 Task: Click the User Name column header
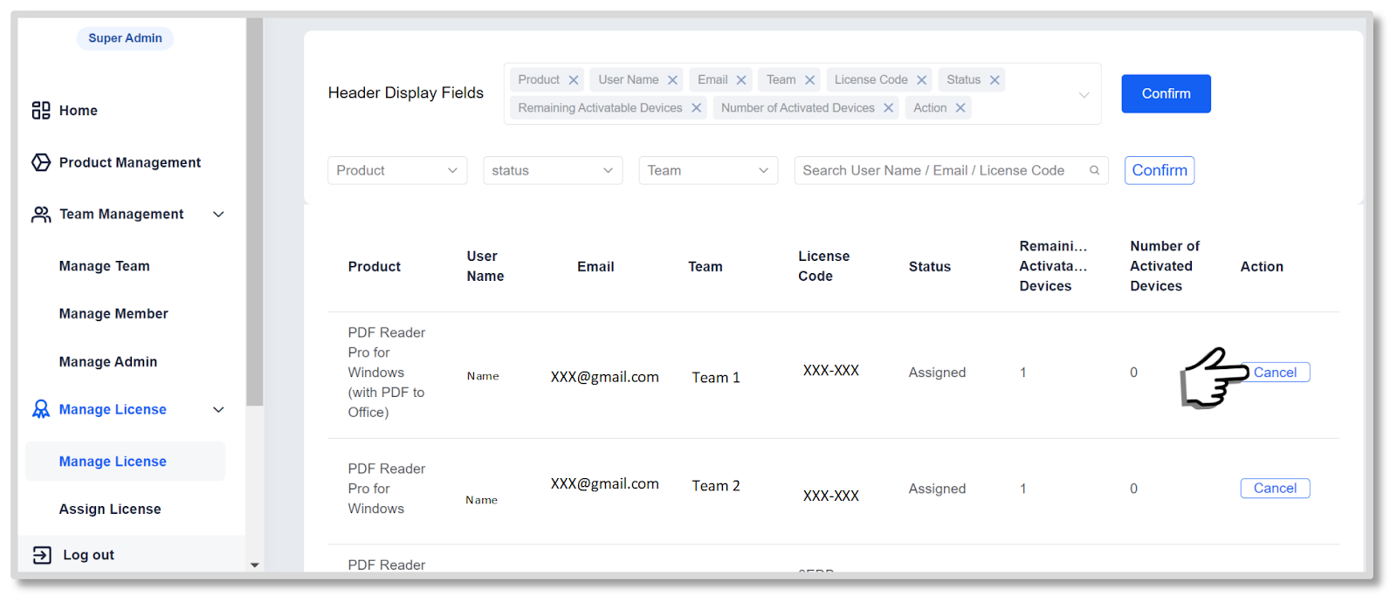pos(485,266)
